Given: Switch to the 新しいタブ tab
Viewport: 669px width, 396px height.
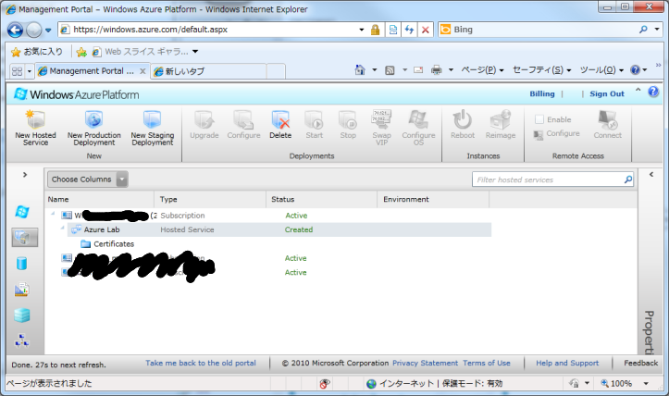Looking at the screenshot, I should 209,71.
